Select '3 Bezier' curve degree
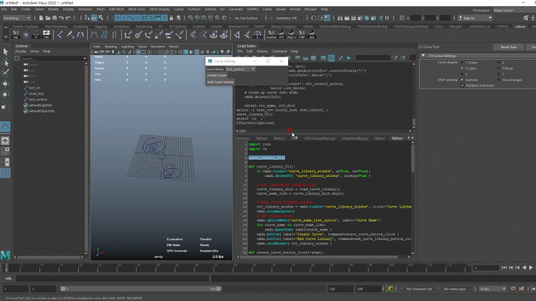This screenshot has width=536, height=301. pyautogui.click(x=498, y=68)
